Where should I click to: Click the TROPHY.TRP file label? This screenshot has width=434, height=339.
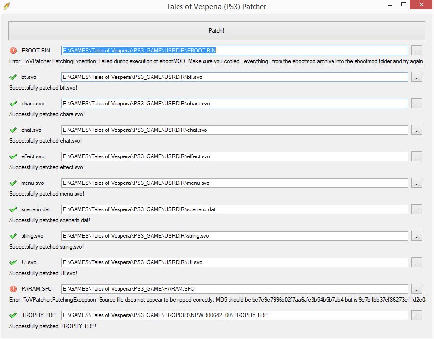38,315
